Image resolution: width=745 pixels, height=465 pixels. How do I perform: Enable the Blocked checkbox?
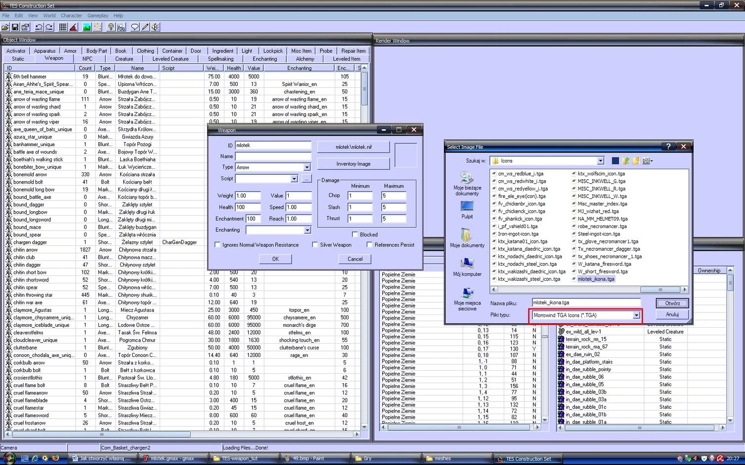(x=354, y=234)
